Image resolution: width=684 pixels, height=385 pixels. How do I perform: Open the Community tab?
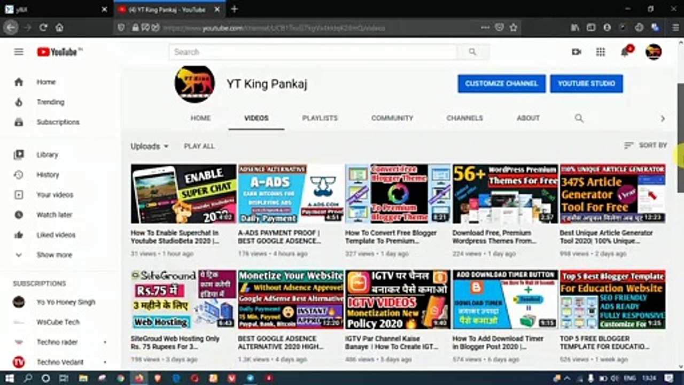click(x=392, y=118)
